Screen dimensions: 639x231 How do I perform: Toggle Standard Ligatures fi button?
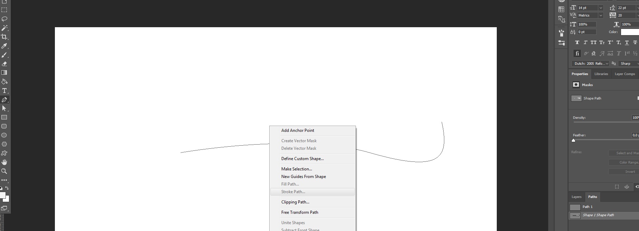[577, 53]
